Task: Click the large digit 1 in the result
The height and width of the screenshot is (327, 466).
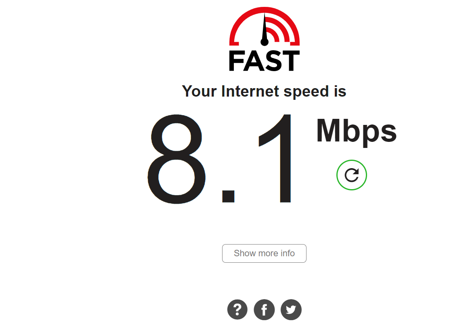Action: click(x=275, y=158)
